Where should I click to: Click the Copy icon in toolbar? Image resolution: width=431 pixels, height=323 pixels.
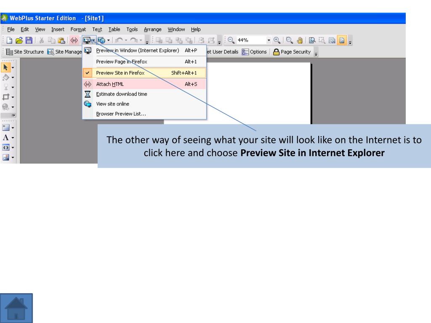tap(51, 40)
